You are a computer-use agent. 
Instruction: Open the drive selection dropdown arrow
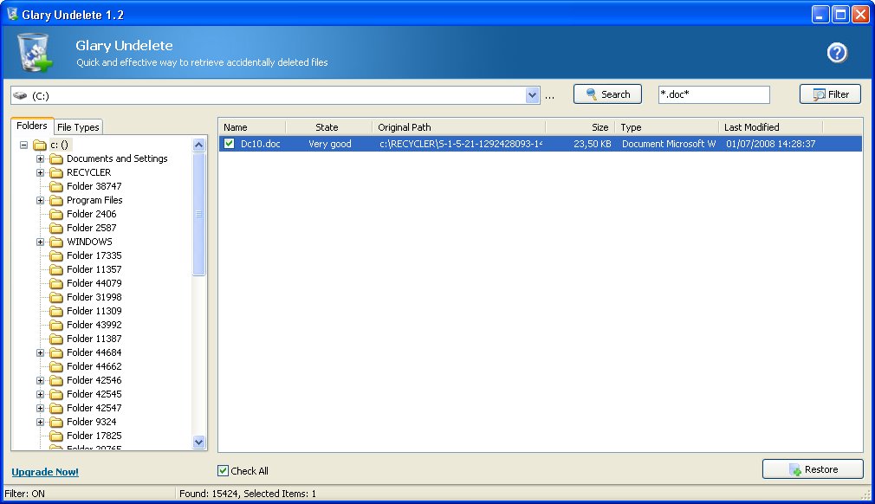click(x=533, y=95)
